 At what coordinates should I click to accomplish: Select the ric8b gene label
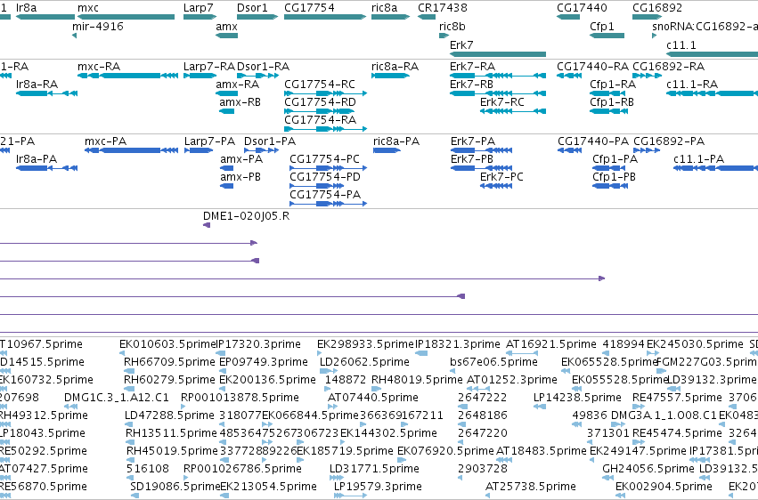[x=452, y=26]
